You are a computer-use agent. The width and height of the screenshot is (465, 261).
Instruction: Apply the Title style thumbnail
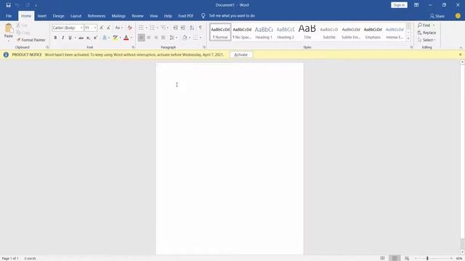pyautogui.click(x=307, y=32)
